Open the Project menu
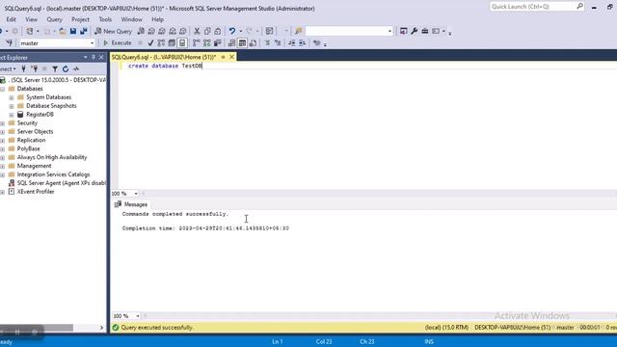 coord(80,19)
